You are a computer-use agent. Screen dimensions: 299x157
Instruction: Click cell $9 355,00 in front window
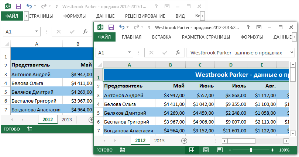pyautogui.click(x=231, y=104)
